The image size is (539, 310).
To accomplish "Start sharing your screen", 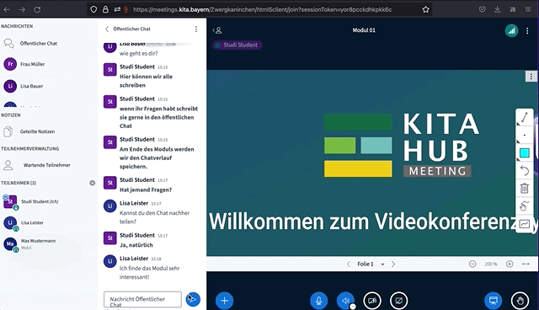I will (x=398, y=301).
